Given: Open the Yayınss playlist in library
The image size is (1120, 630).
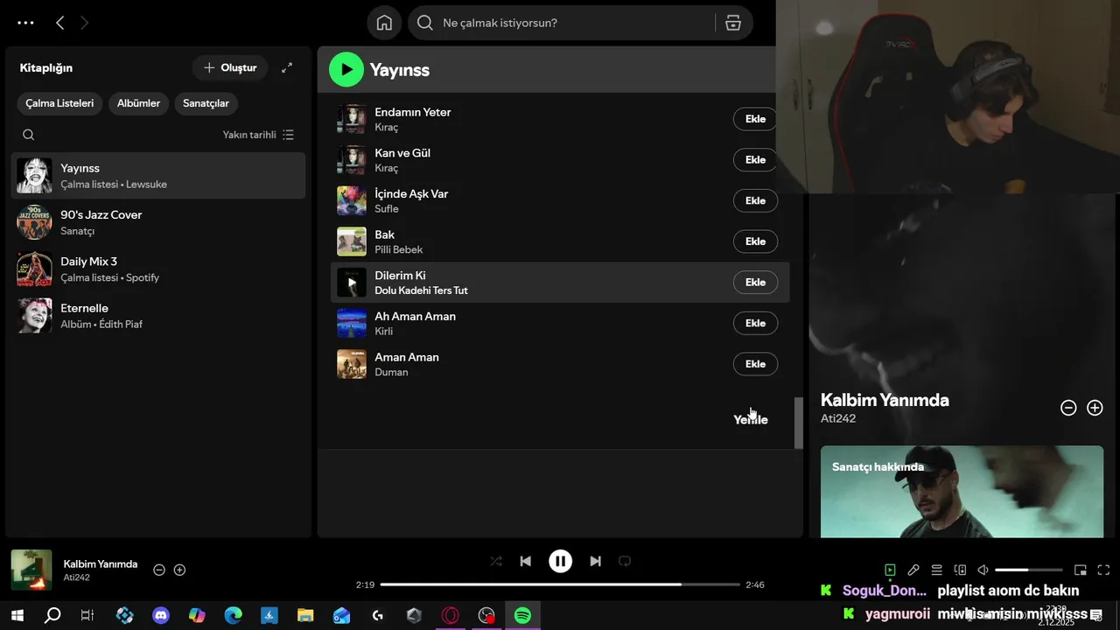Looking at the screenshot, I should (x=158, y=176).
